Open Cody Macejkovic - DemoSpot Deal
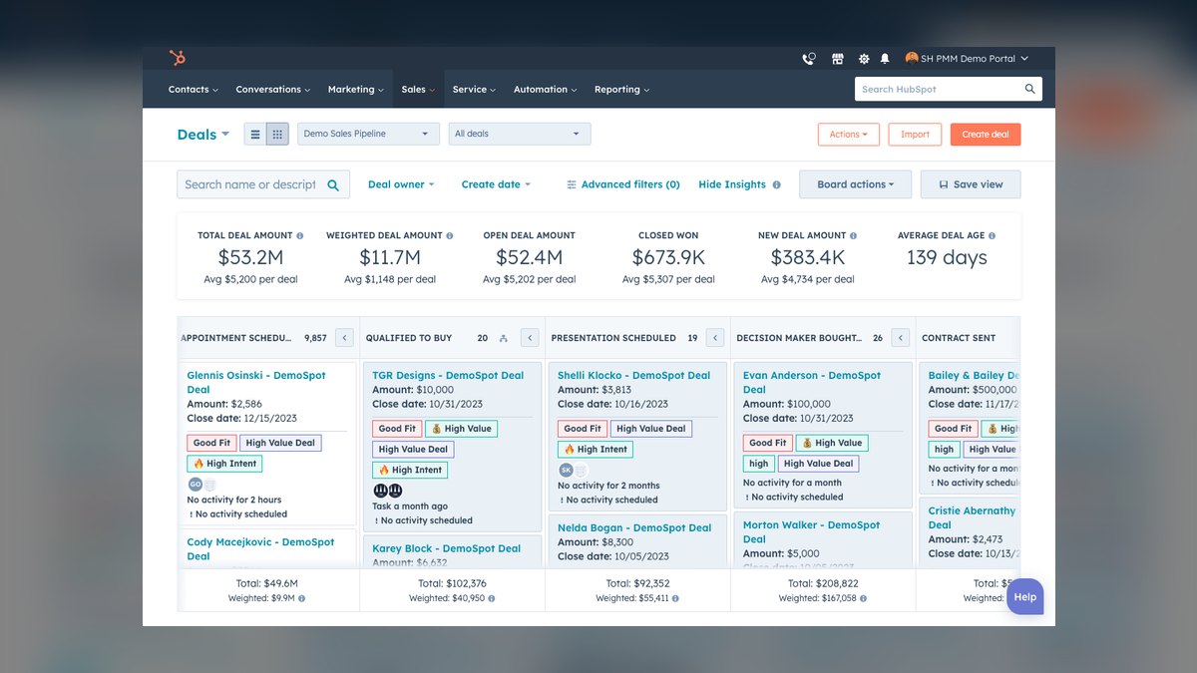This screenshot has width=1197, height=673. 260,549
